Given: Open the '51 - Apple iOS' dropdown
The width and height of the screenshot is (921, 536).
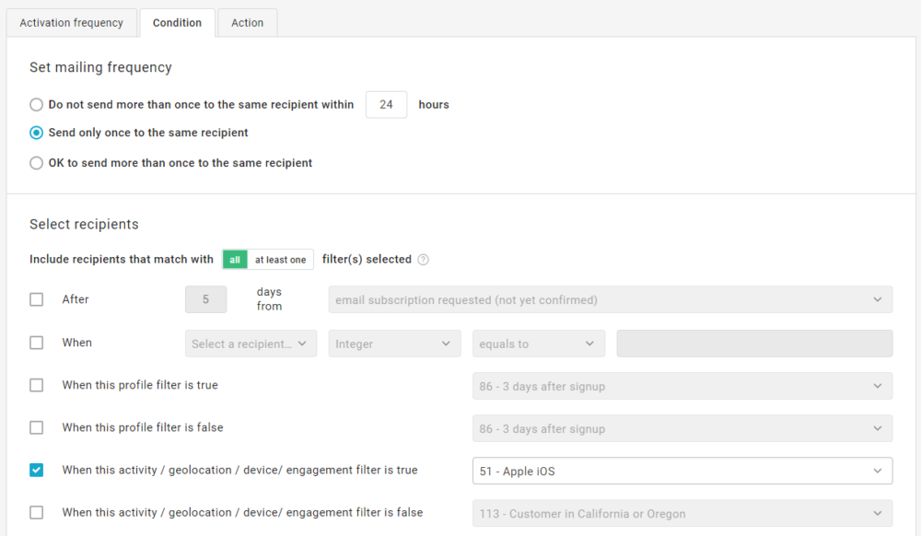Looking at the screenshot, I should [x=682, y=471].
